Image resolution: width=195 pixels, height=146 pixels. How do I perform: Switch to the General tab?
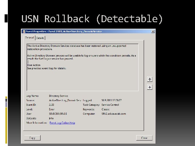[30, 38]
